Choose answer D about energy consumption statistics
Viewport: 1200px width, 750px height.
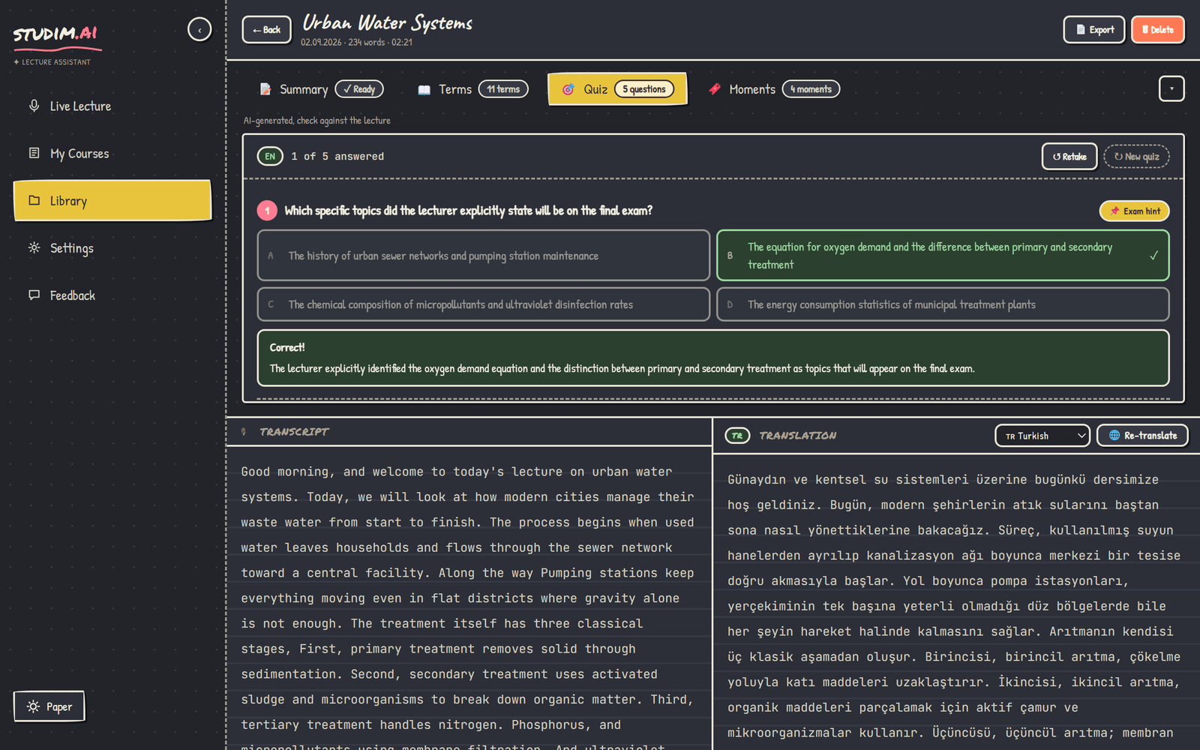click(x=943, y=304)
